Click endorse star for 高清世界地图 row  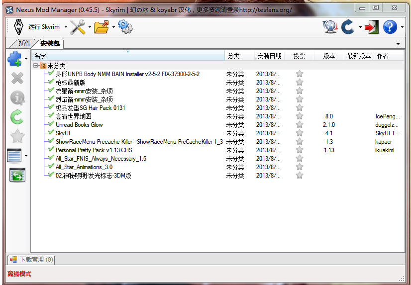pos(300,116)
